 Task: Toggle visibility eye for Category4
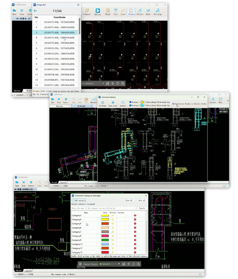click(113, 219)
